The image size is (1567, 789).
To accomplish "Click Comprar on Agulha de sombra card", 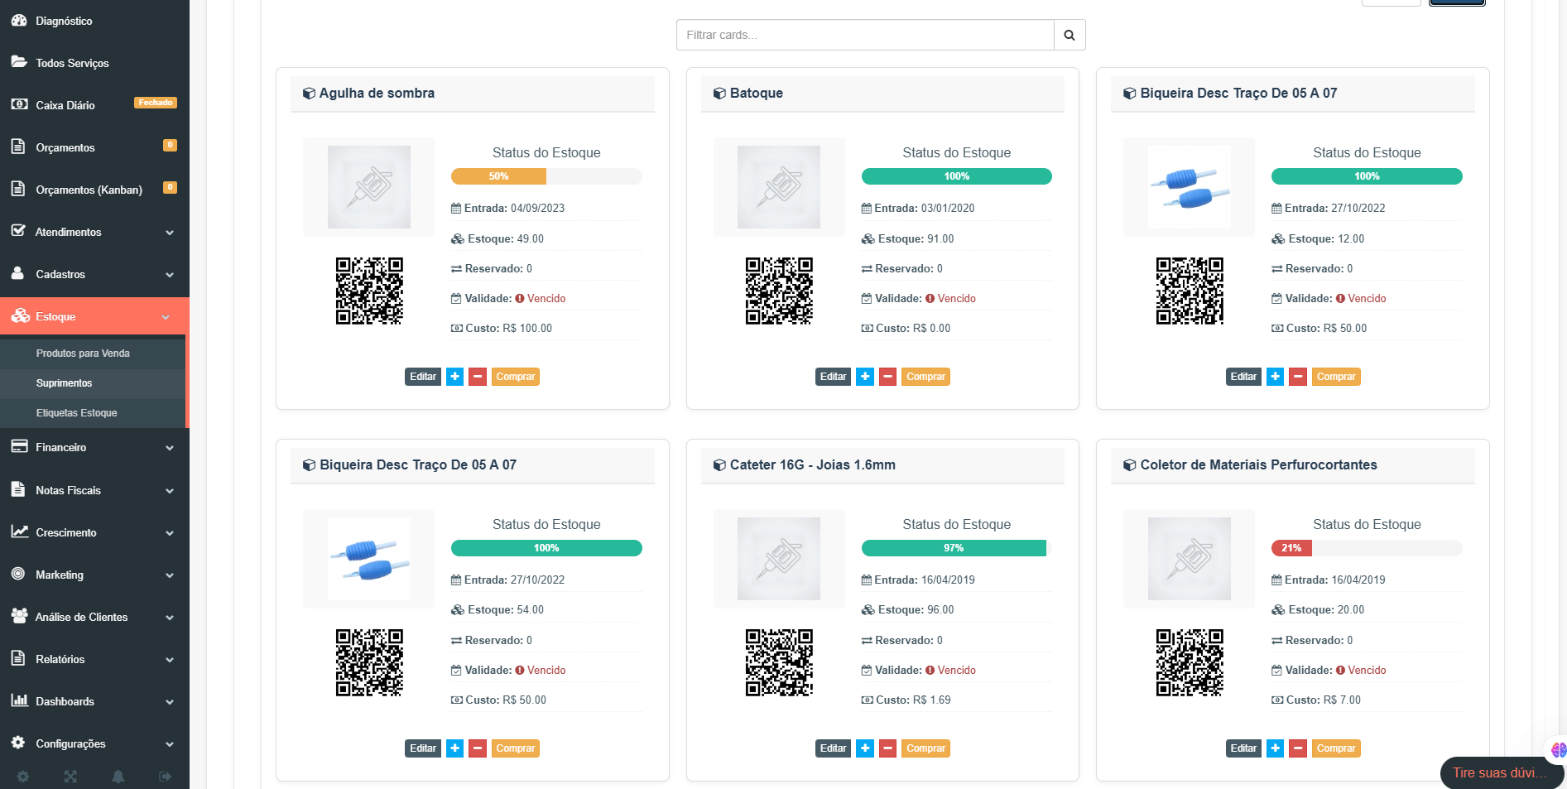I will point(516,377).
